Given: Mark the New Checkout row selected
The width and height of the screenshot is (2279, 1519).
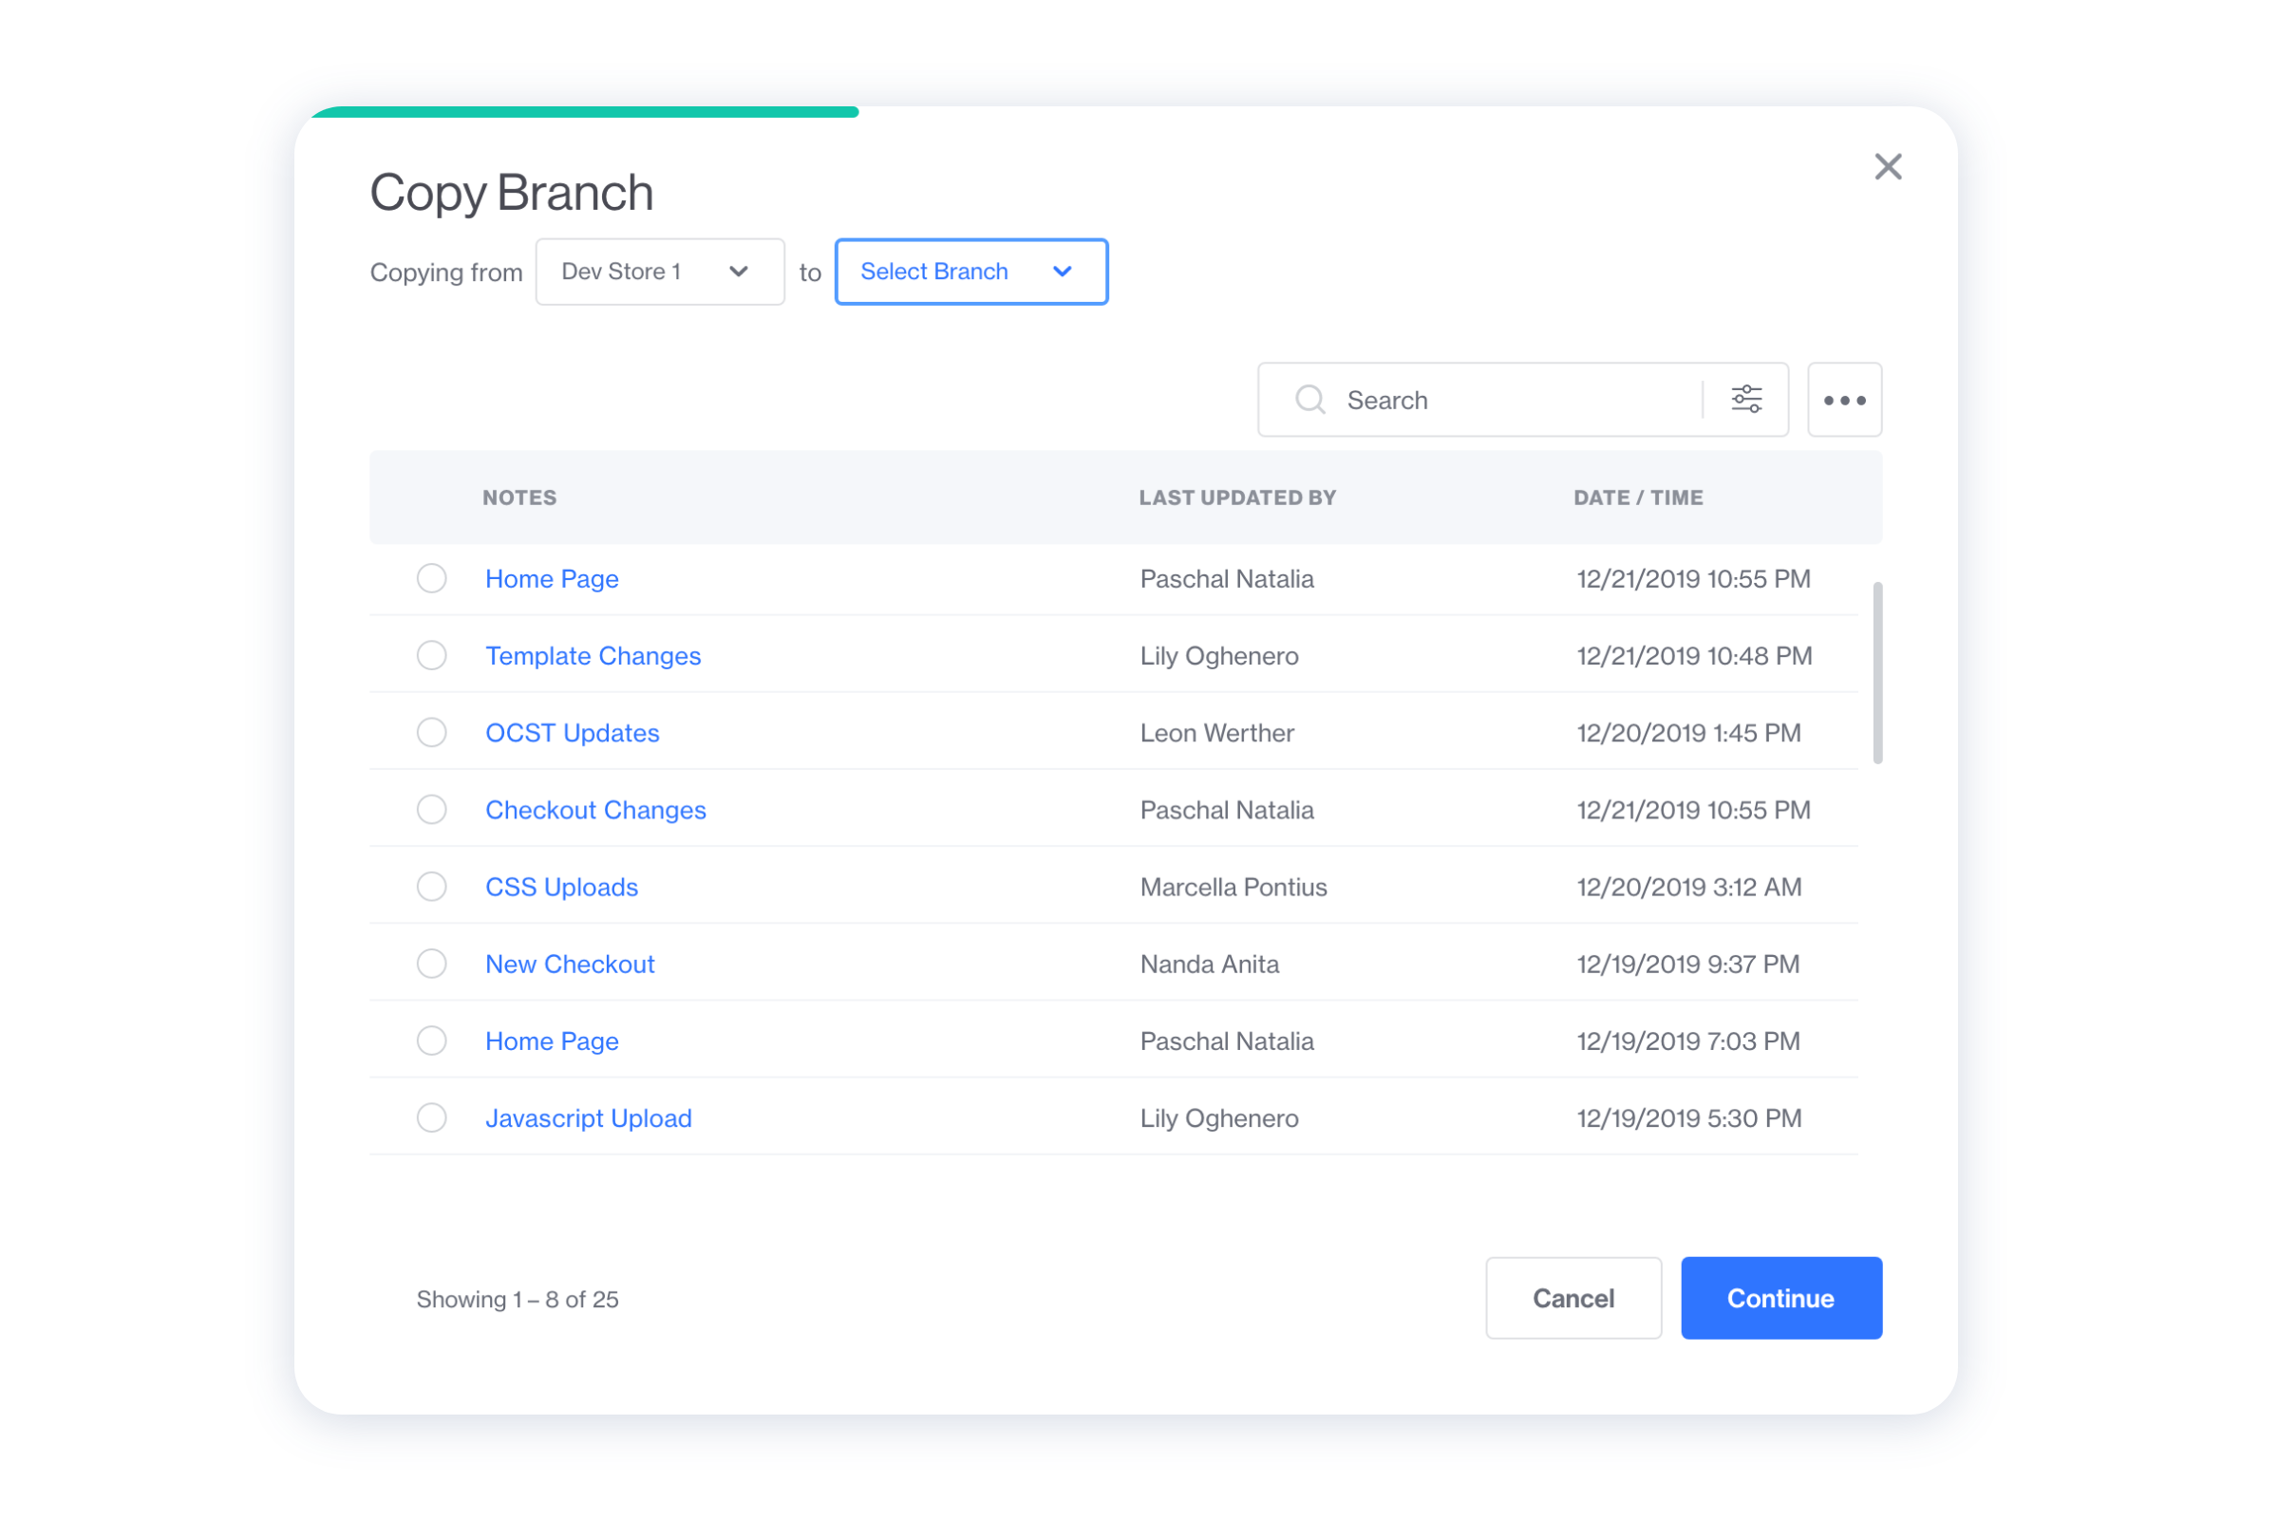Looking at the screenshot, I should (432, 963).
